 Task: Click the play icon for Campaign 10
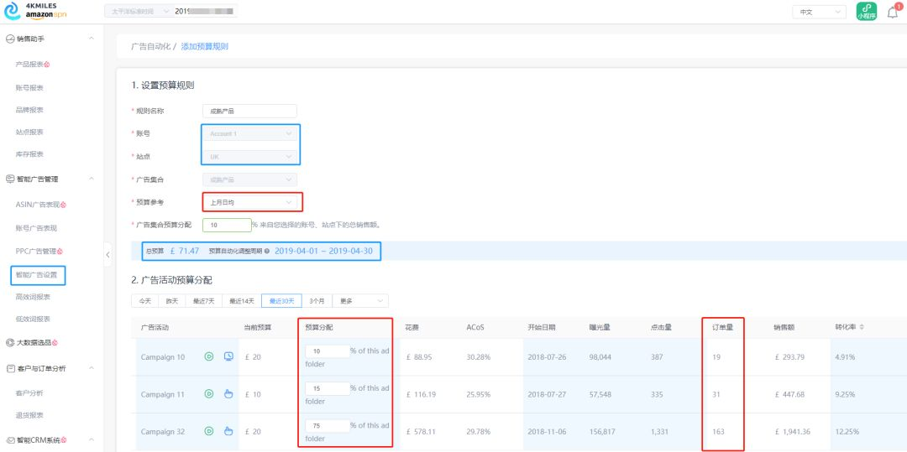(209, 356)
